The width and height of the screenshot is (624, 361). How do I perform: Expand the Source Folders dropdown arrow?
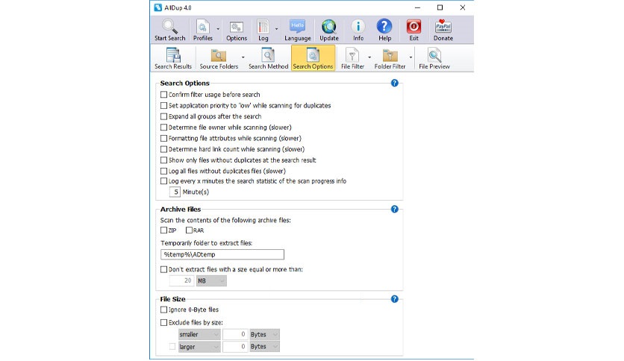243,57
